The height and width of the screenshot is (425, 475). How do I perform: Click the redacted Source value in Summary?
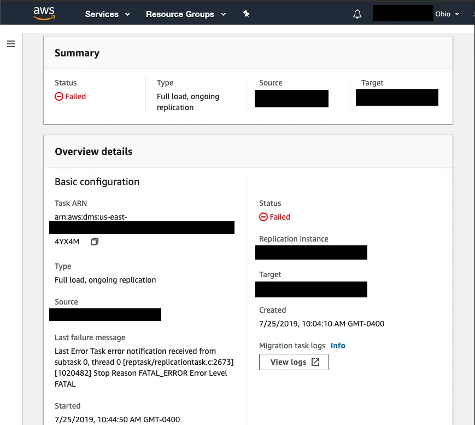tap(291, 99)
